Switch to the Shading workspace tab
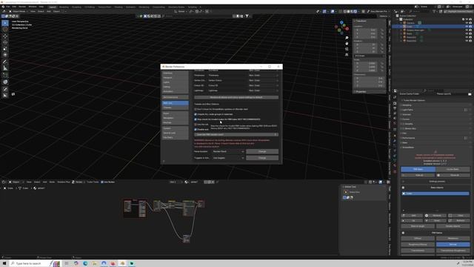This screenshot has width=474, height=267. coord(118,7)
